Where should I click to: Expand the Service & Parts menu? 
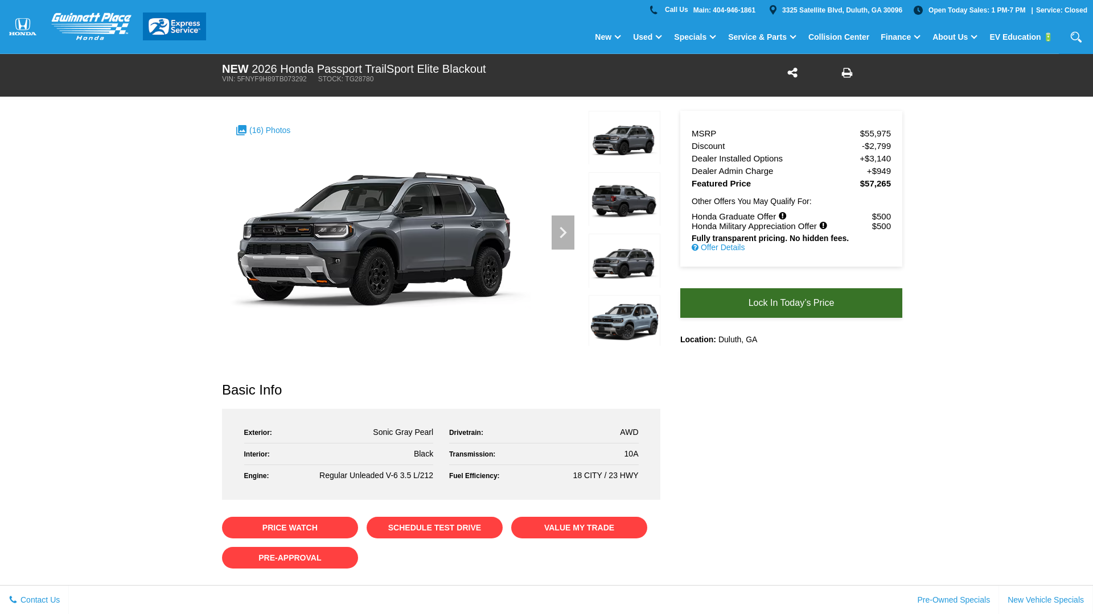point(762,37)
